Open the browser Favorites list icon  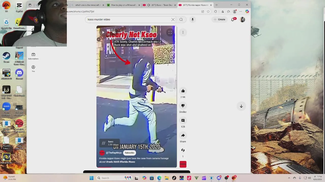coord(229,11)
